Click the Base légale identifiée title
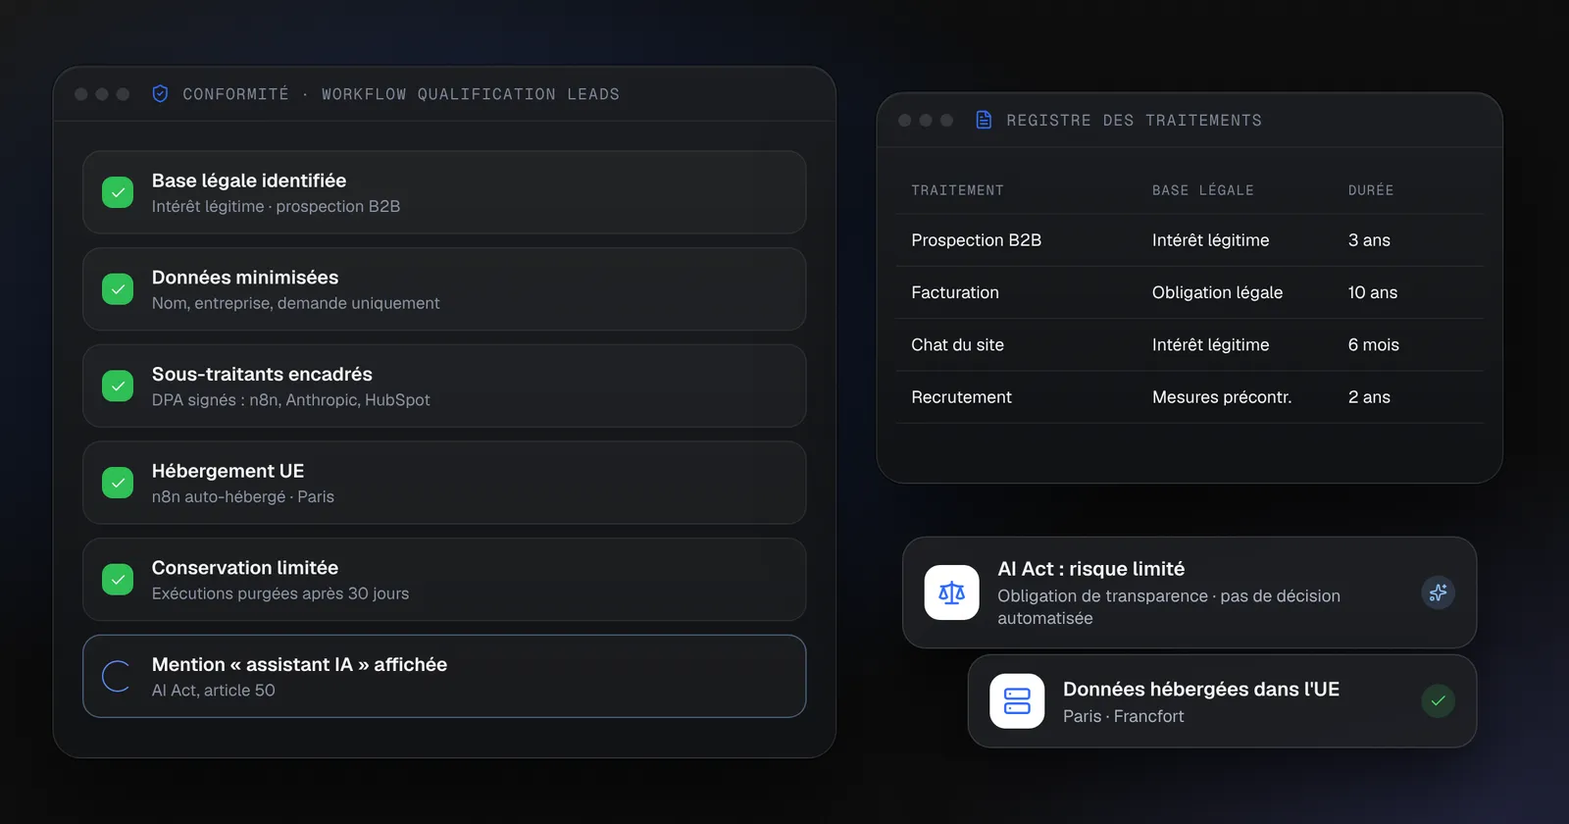 pyautogui.click(x=249, y=180)
